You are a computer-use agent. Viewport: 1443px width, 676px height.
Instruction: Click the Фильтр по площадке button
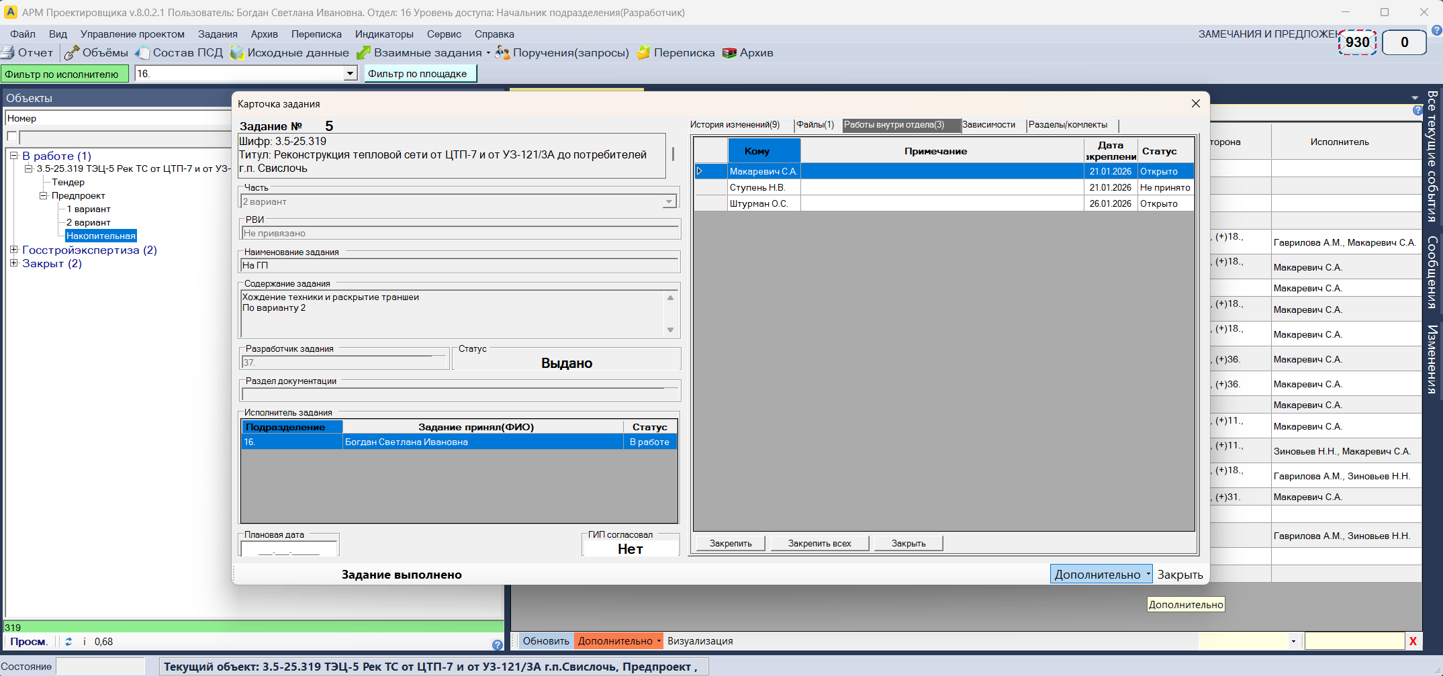420,74
